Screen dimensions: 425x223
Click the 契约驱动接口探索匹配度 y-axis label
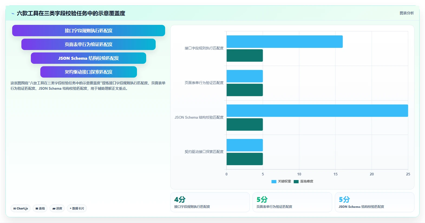pyautogui.click(x=204, y=152)
